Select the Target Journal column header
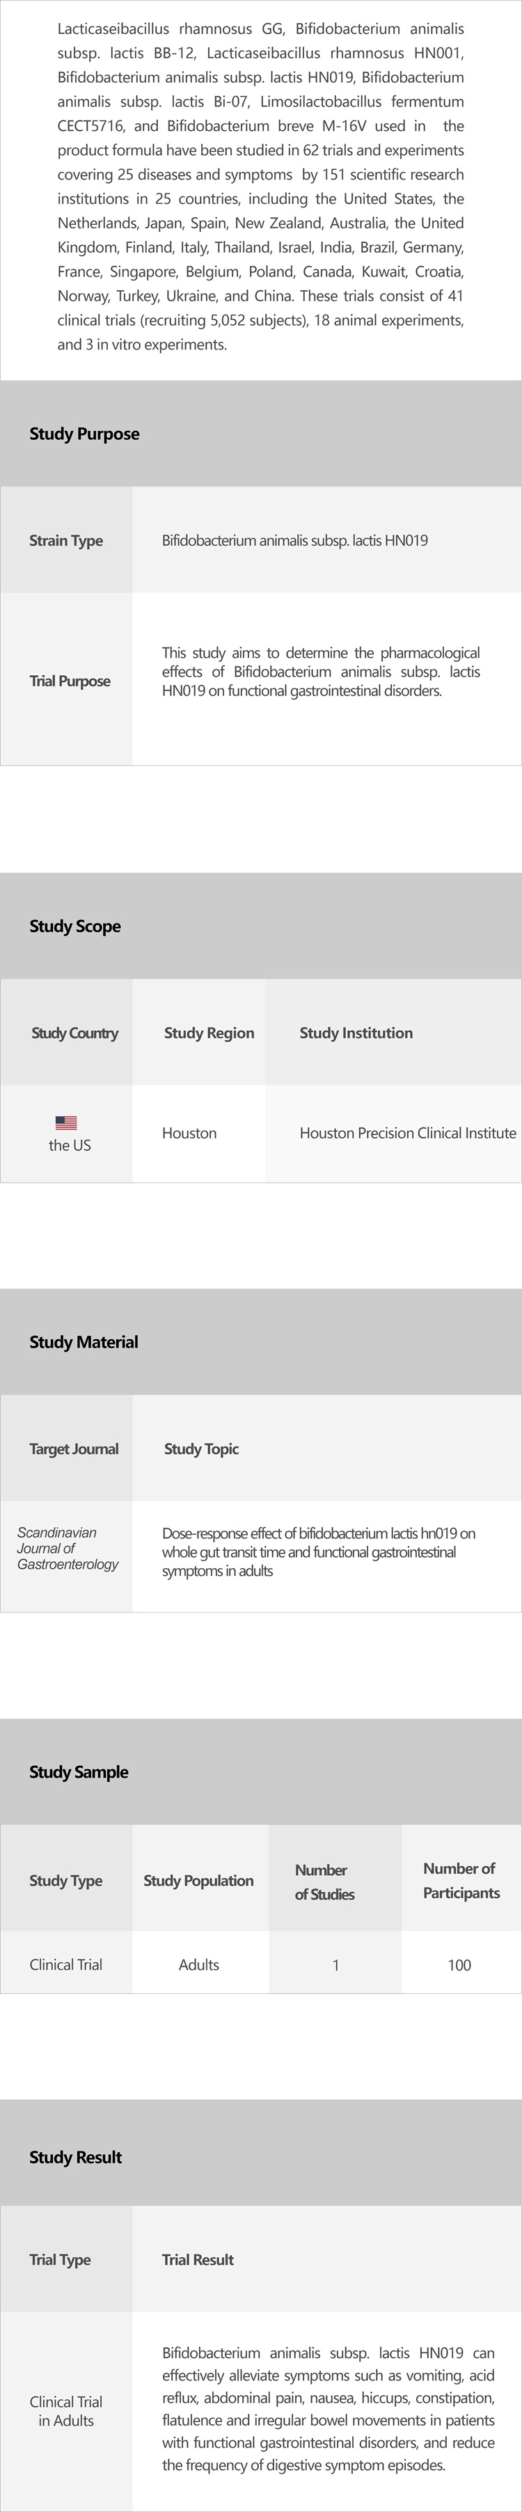The image size is (522, 2512). pyautogui.click(x=73, y=1449)
